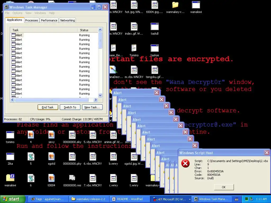Select the Zika application icon

pyautogui.click(x=10, y=156)
